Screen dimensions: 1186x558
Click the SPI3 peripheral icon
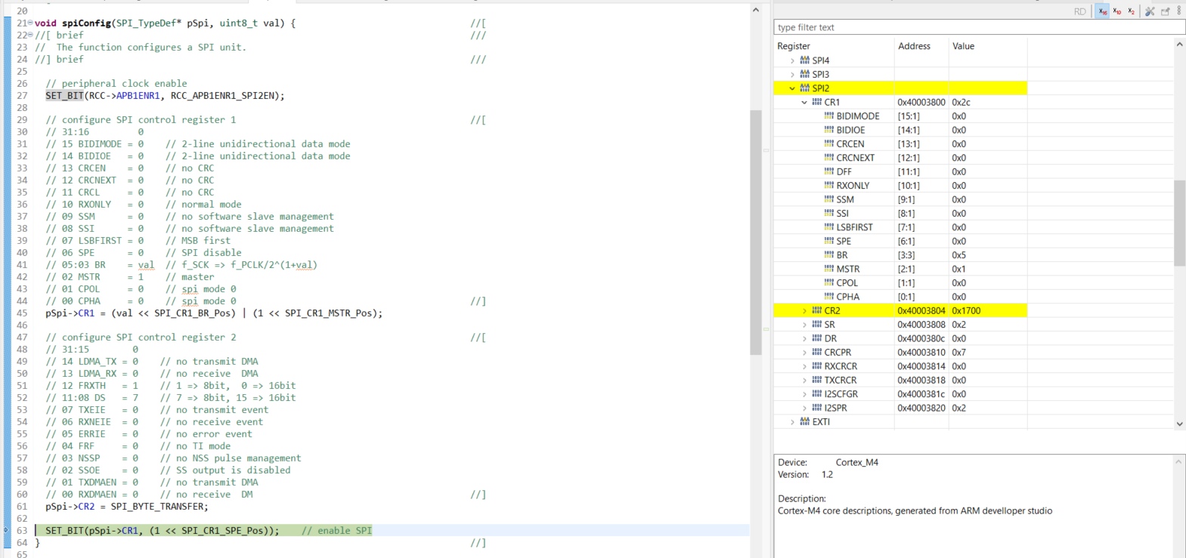tap(804, 75)
